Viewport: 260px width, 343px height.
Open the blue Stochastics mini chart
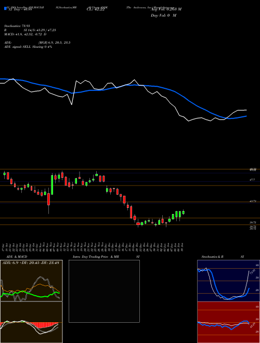[228, 281]
